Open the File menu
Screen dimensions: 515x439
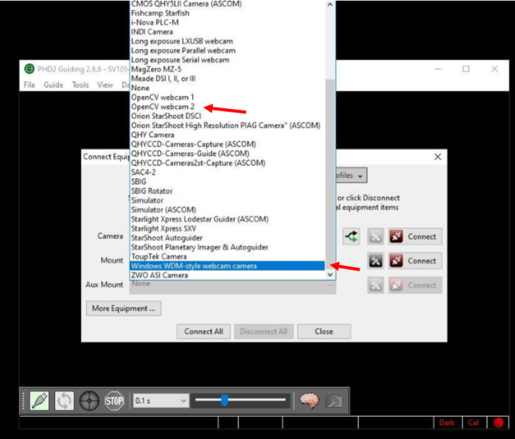tap(29, 84)
